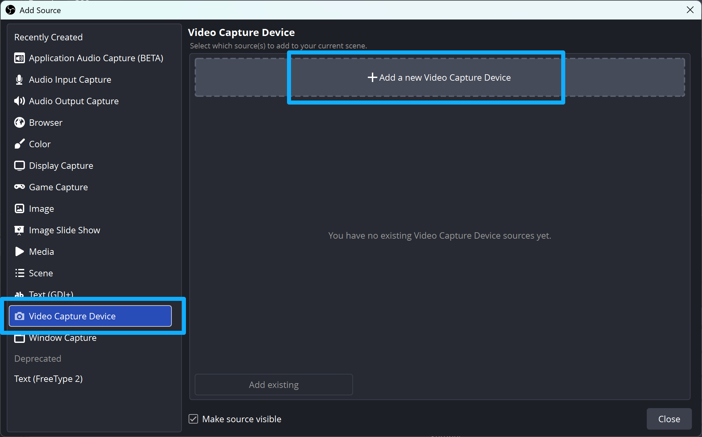This screenshot has height=437, width=702.
Task: Close the Add Source dialog window
Action: tap(690, 10)
